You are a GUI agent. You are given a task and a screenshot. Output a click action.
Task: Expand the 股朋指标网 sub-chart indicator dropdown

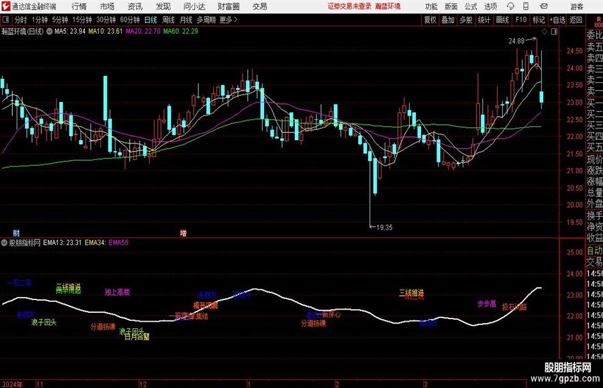4,242
